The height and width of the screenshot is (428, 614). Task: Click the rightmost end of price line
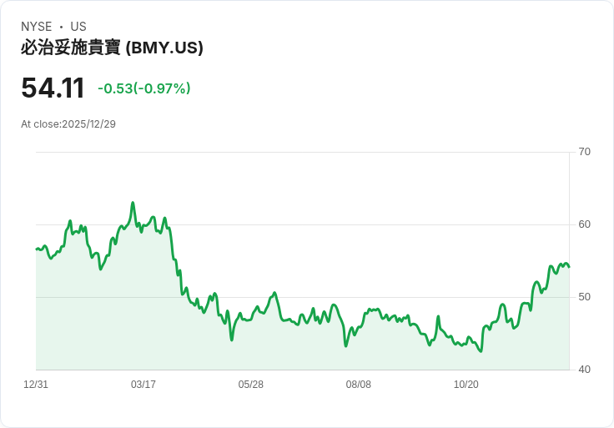click(x=569, y=267)
